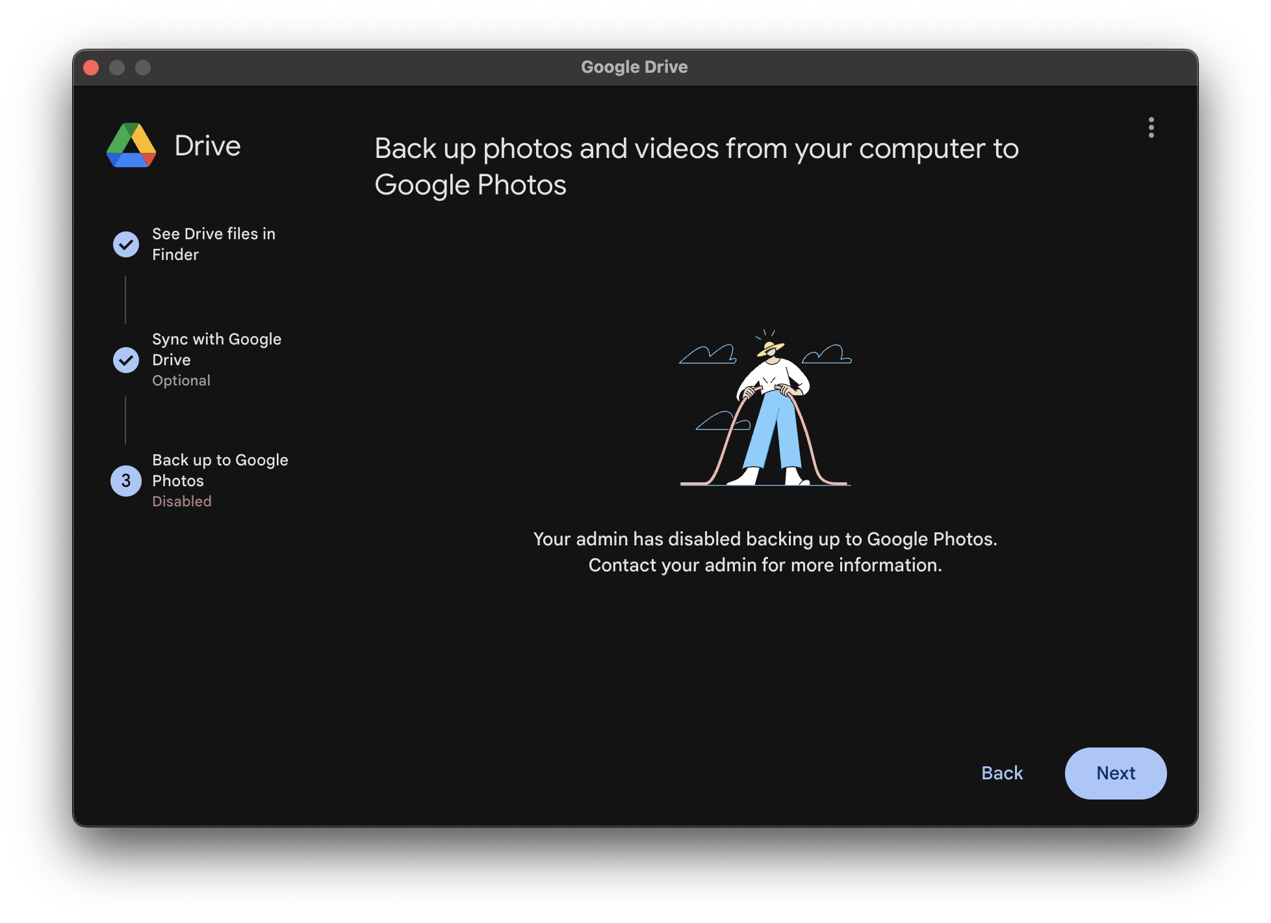Viewport: 1271px width, 923px height.
Task: Go back using the Back button
Action: 1002,773
